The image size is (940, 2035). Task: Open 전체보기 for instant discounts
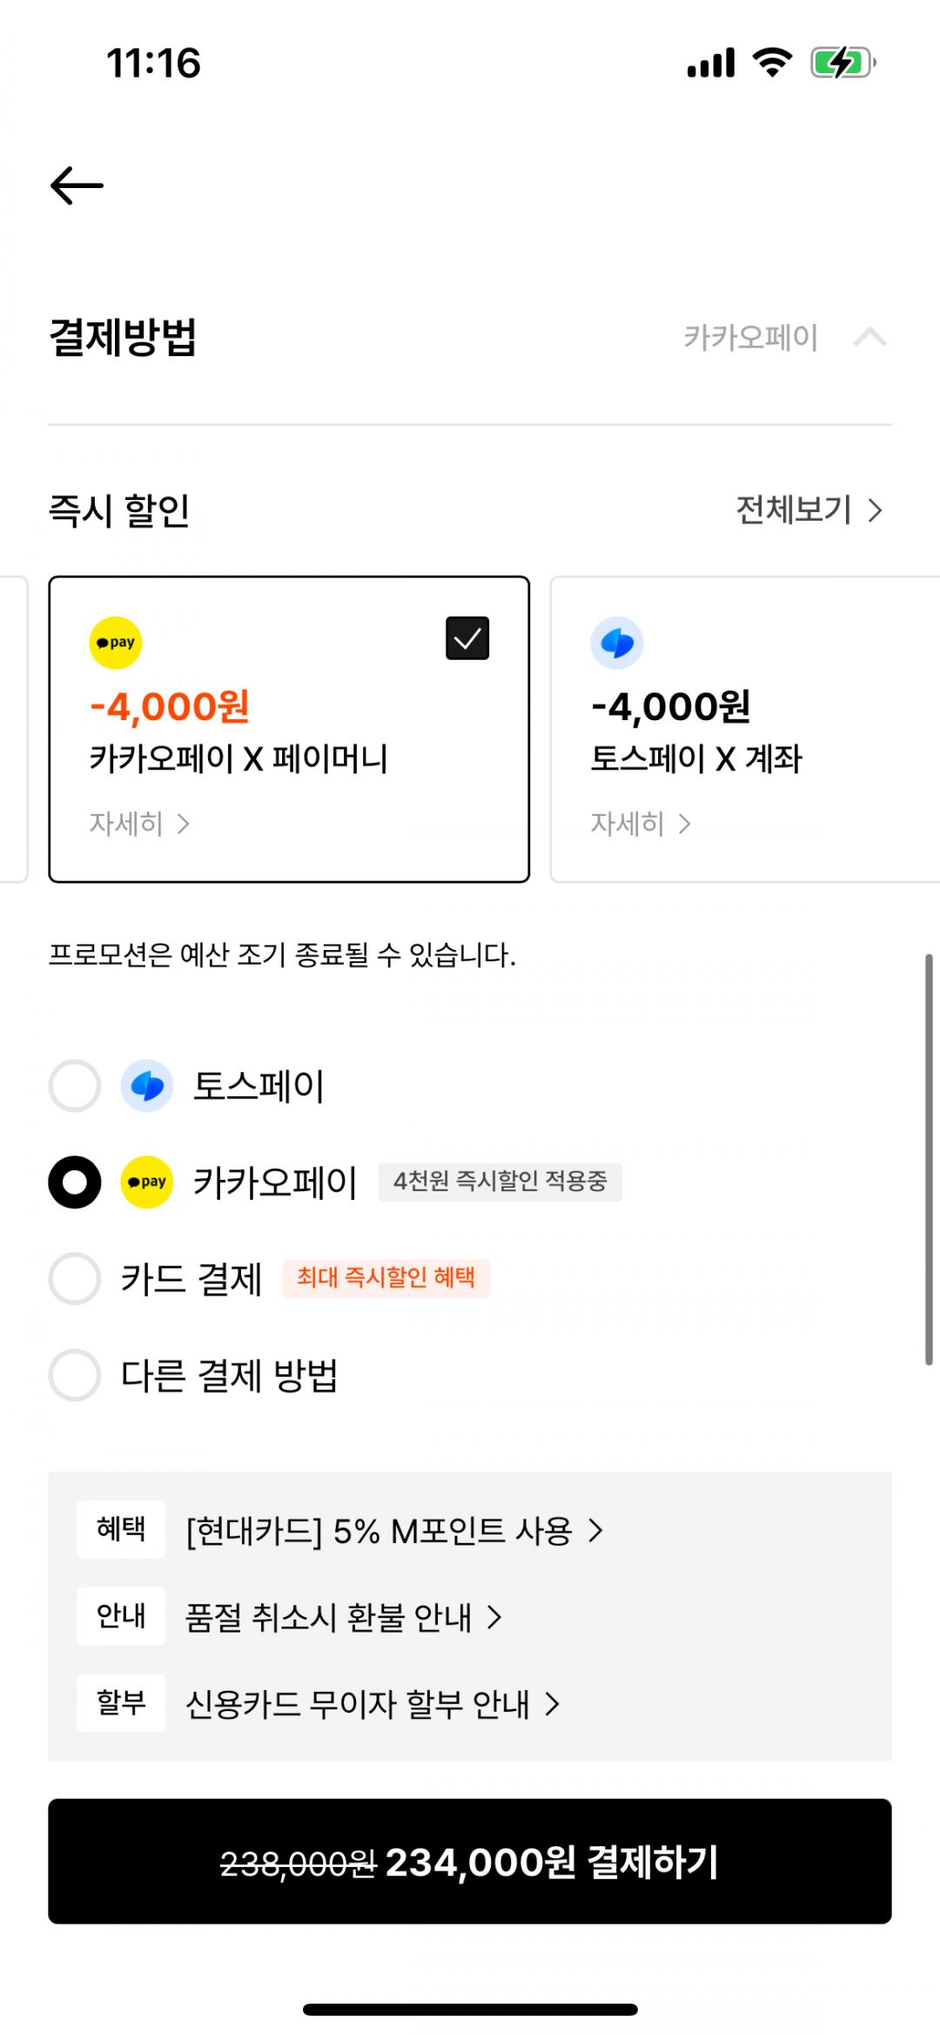[809, 509]
